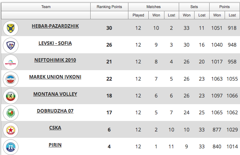Screen dimensions: 240x155
Task: Click the Dobrudzha 07 team logo
Action: tap(10, 113)
